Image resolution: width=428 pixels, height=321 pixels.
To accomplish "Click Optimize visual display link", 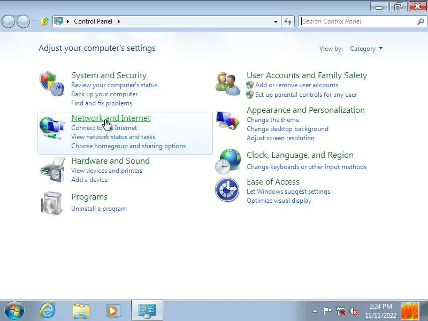I will [279, 201].
